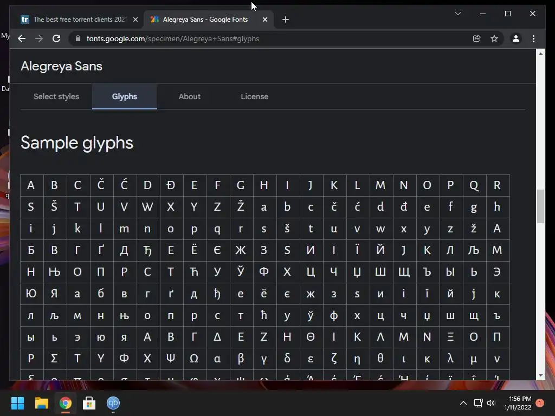The image size is (555, 416).
Task: Open the Chrome profile icon
Action: tap(516, 38)
